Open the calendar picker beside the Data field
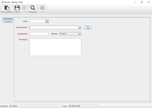 (x=47, y=21)
